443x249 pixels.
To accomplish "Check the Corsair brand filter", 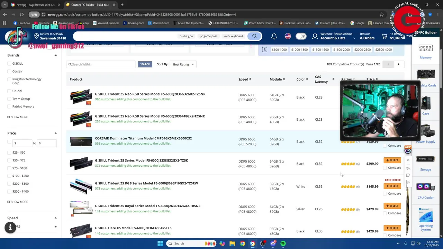I will pyautogui.click(x=9, y=71).
